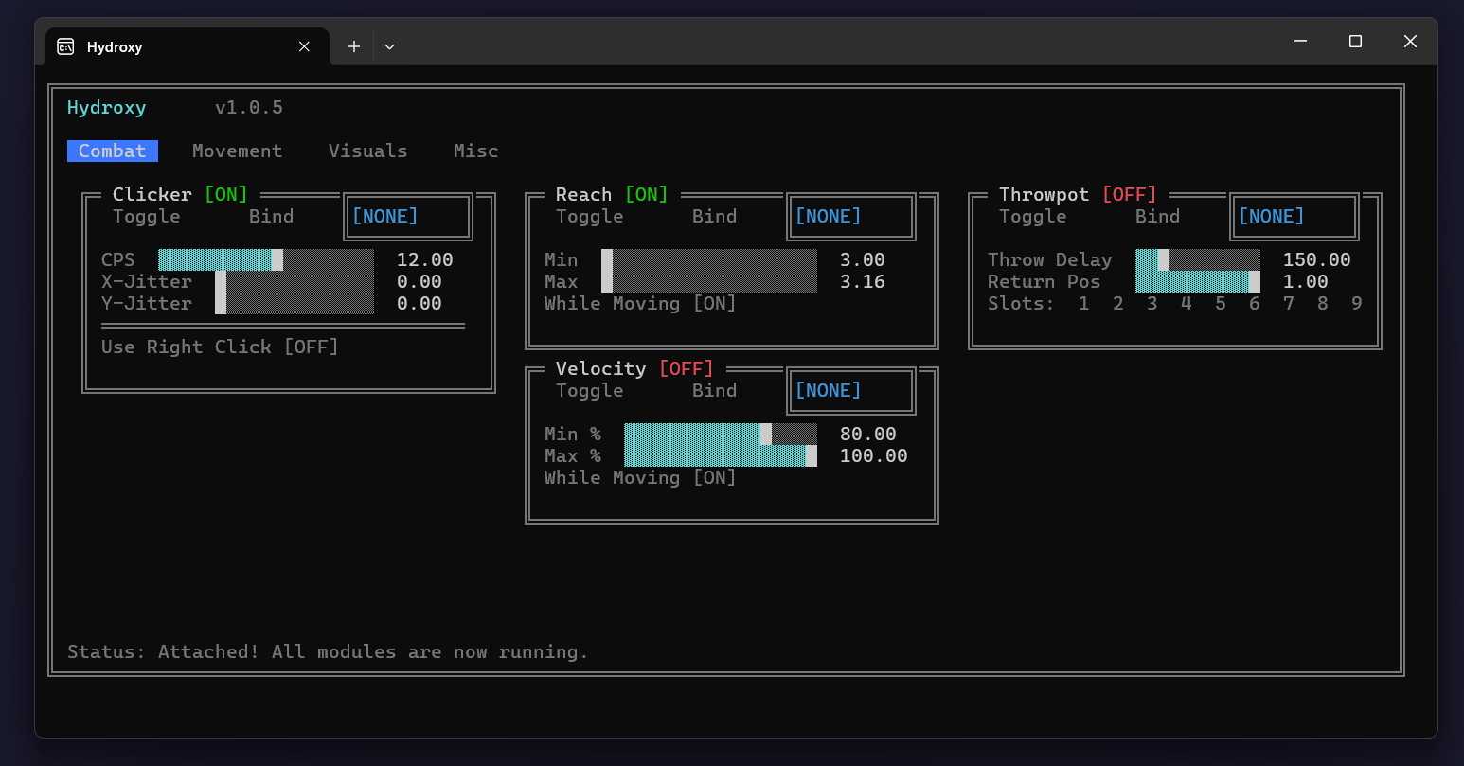Select Throwpot slot 2
Screen dimensions: 1464x766
pyautogui.click(x=1118, y=304)
